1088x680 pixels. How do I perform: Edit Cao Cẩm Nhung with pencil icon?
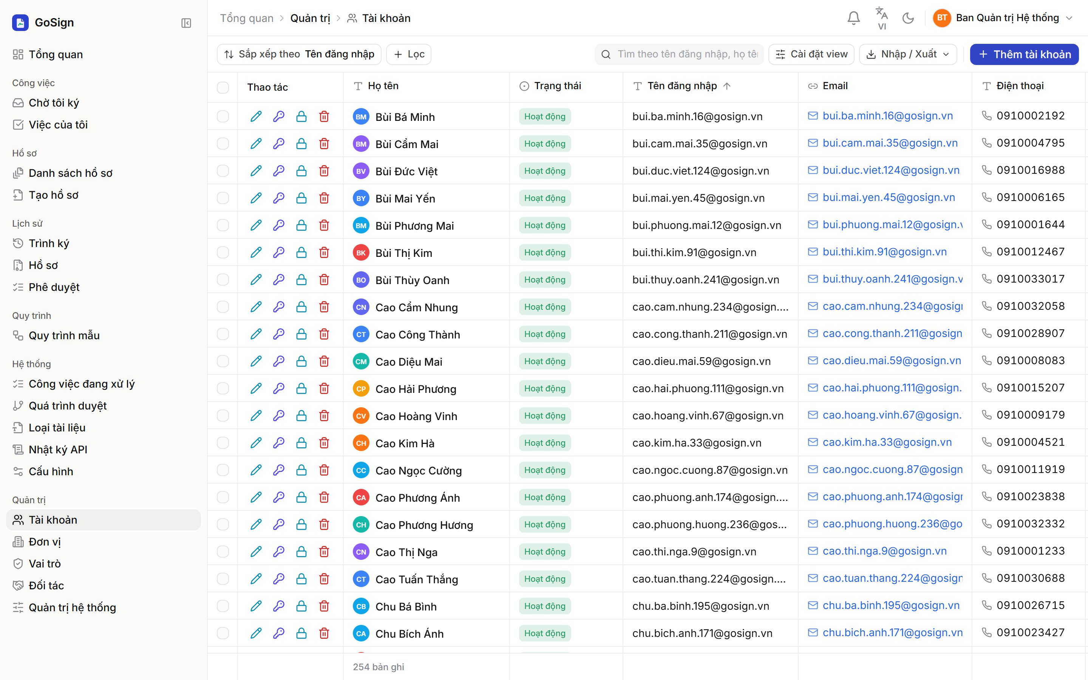256,307
